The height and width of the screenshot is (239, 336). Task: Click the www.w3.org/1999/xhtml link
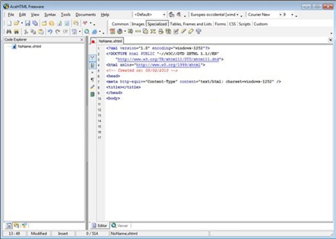(x=168, y=65)
